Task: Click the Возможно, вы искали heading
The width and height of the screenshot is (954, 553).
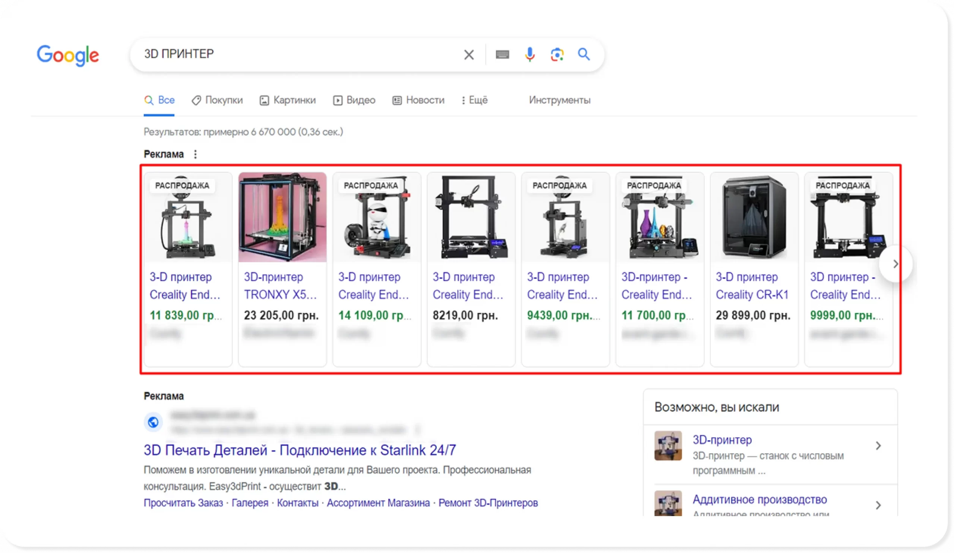Action: (717, 407)
